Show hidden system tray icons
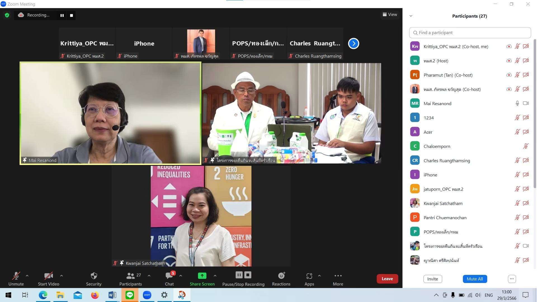 tap(436, 295)
